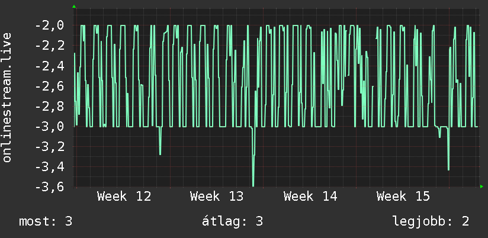The width and height of the screenshot is (488, 238).
Task: Click the 'Week 14' x-axis label
Action: pos(310,197)
